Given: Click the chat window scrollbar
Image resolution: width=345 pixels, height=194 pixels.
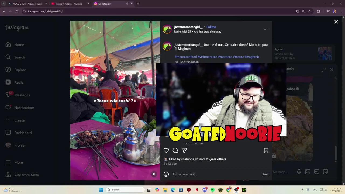Looking at the screenshot, I should click(x=336, y=153).
